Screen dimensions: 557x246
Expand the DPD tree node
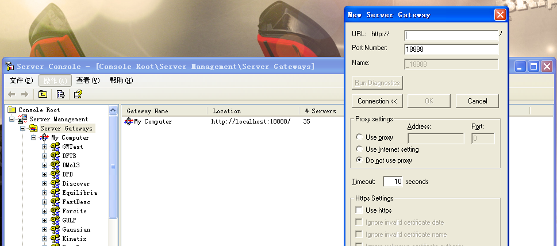(x=44, y=174)
